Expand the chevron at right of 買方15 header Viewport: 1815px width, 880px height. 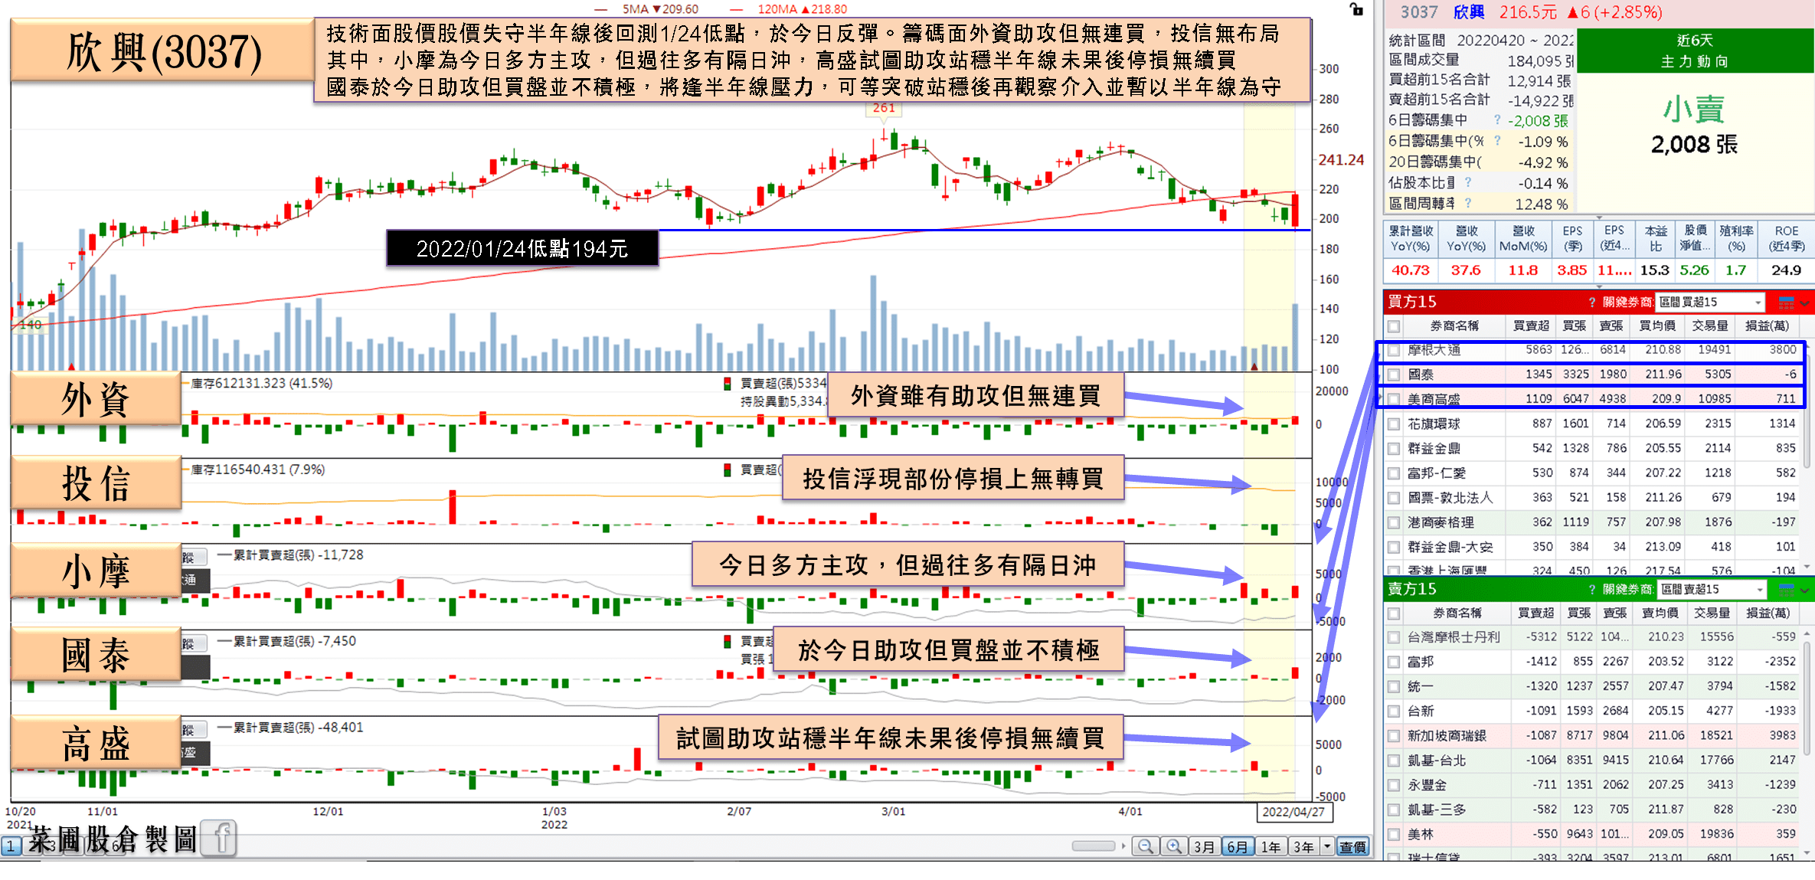click(1804, 303)
